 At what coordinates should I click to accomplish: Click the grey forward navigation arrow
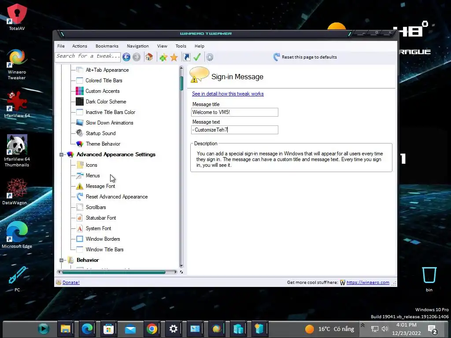click(137, 57)
